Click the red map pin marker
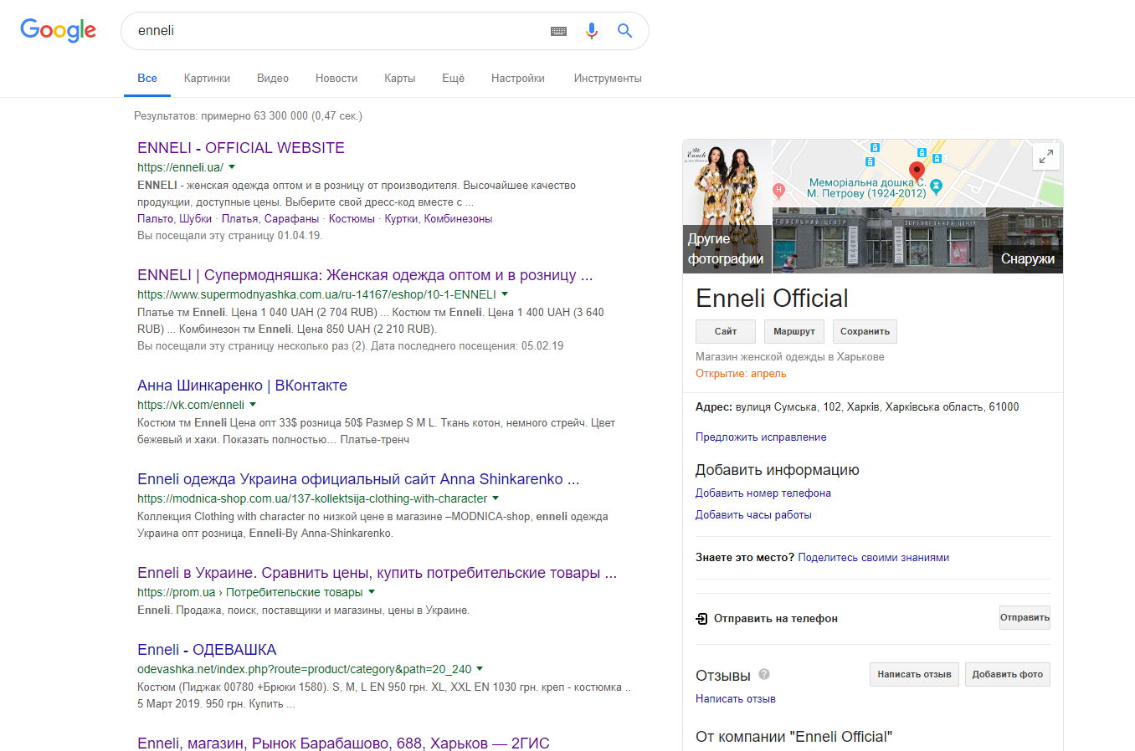1135x751 pixels. click(x=917, y=172)
